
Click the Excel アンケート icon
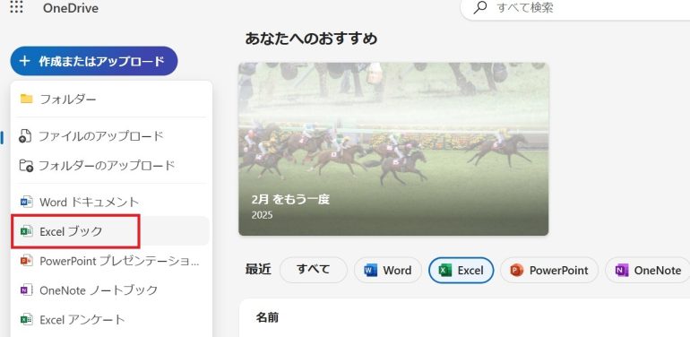pyautogui.click(x=26, y=319)
